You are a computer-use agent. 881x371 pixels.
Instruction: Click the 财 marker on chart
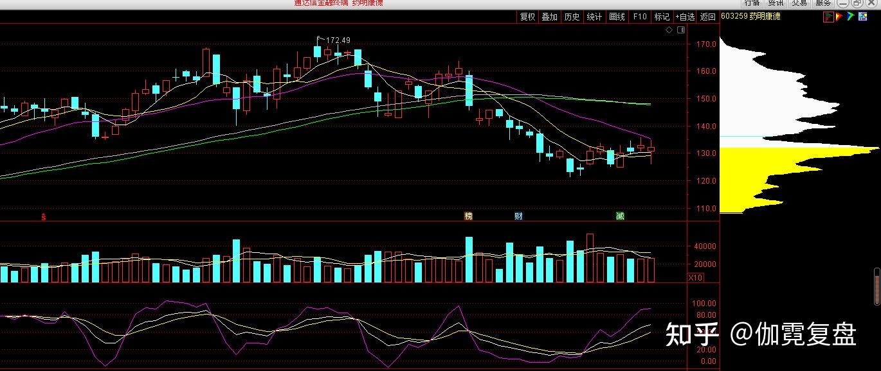point(518,216)
